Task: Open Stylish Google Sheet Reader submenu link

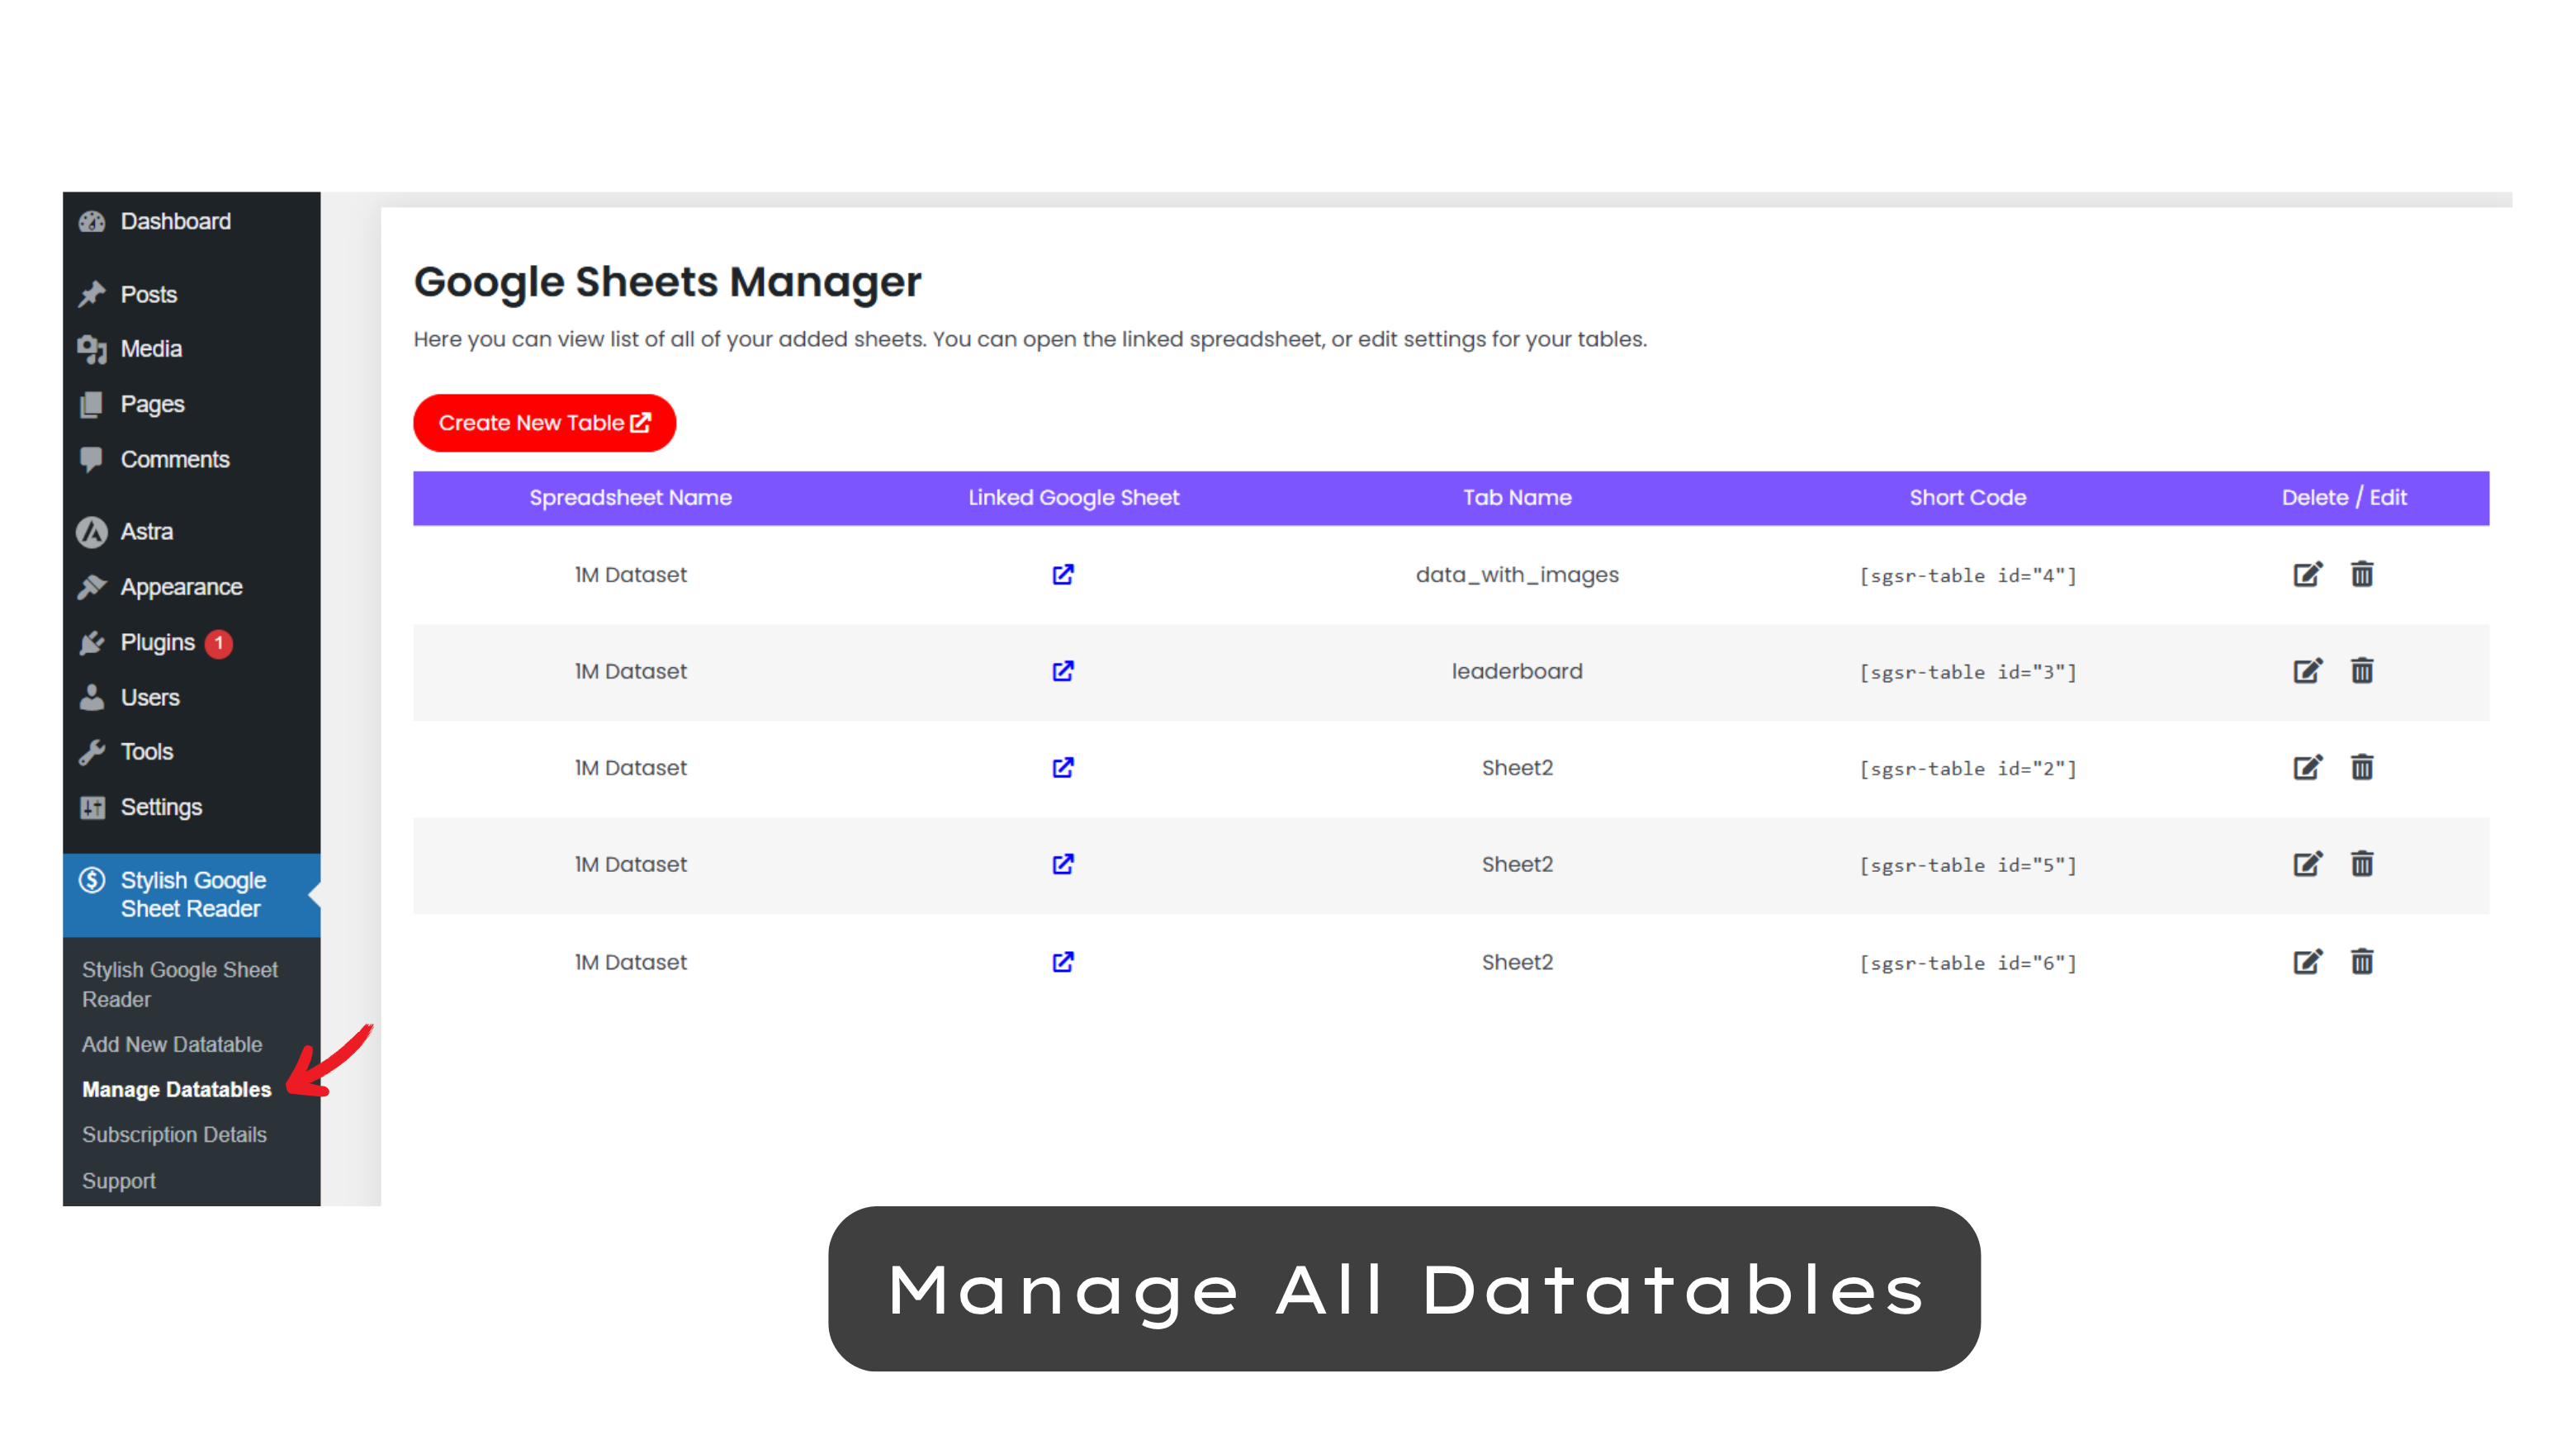Action: click(x=180, y=984)
